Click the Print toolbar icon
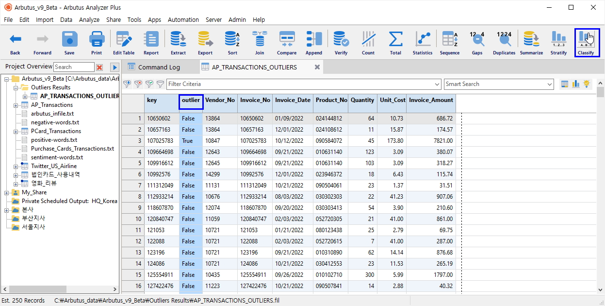The height and width of the screenshot is (306, 605). click(97, 43)
